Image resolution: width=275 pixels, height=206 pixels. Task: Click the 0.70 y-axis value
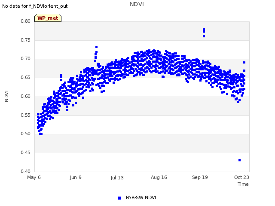26,59
